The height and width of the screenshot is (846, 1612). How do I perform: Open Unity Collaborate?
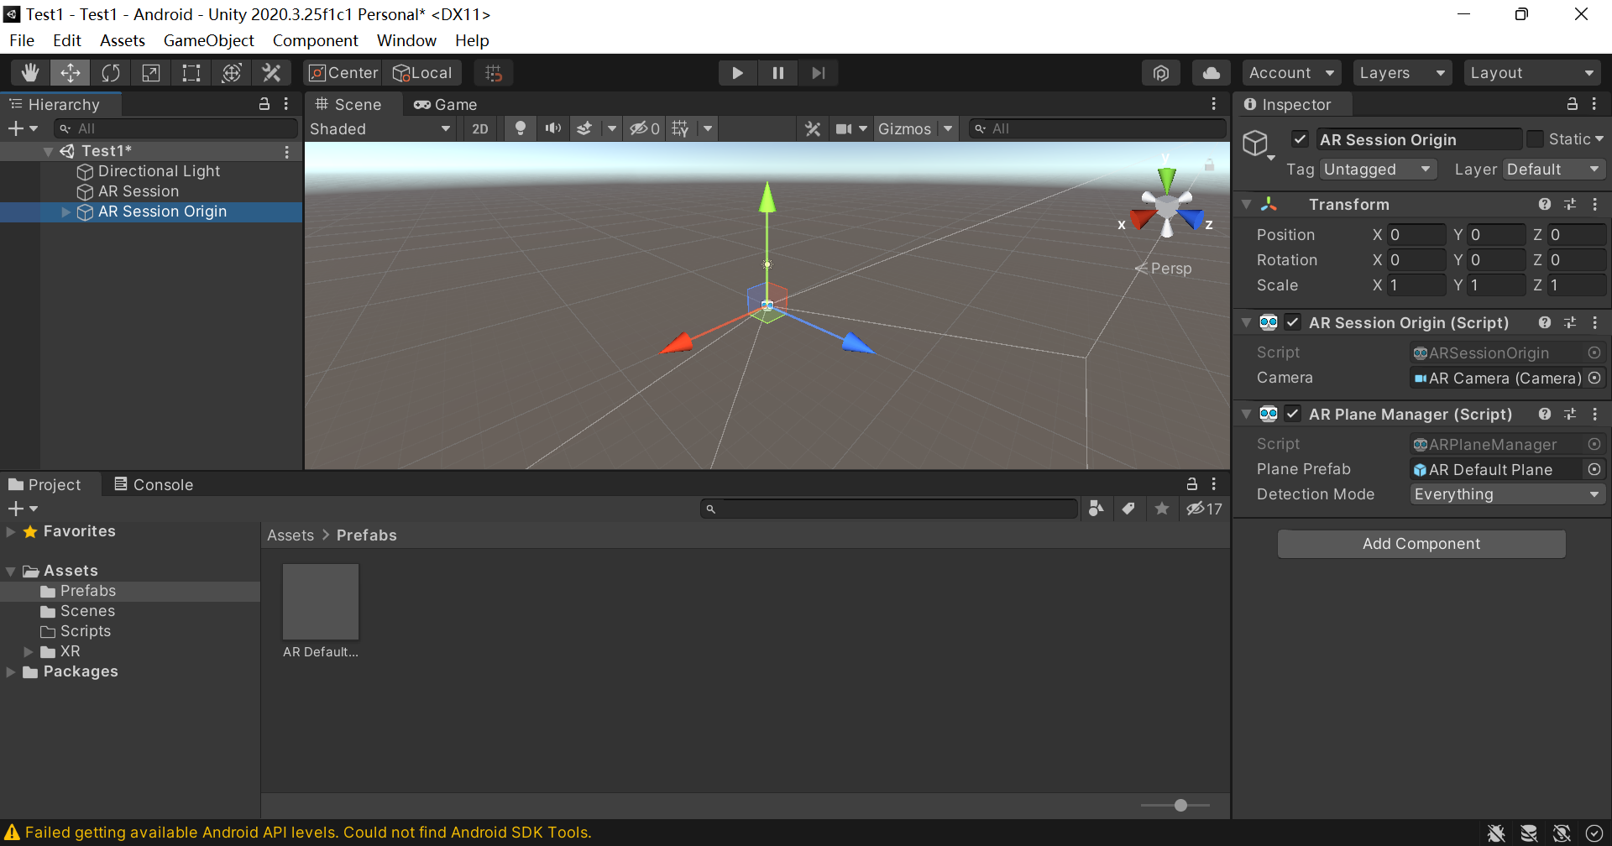click(x=1161, y=73)
